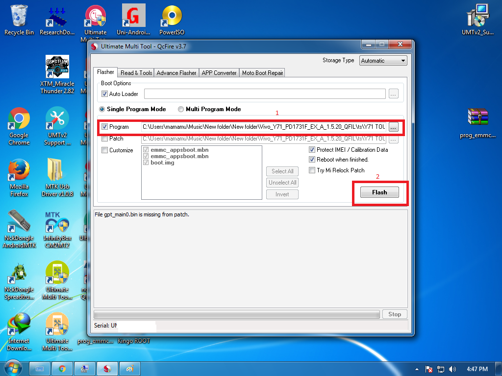The height and width of the screenshot is (376, 502).
Task: Open the UMTv2_Su... icon on desktop
Action: (x=477, y=20)
